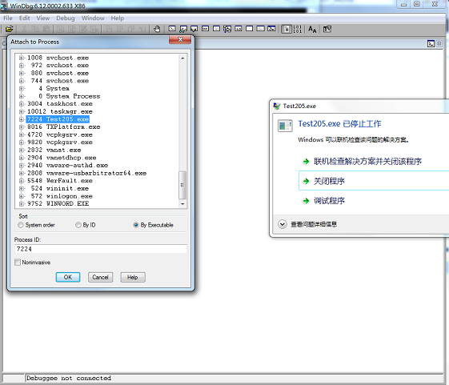449x385 pixels.
Task: Click the Process ID input field
Action: [x=101, y=249]
